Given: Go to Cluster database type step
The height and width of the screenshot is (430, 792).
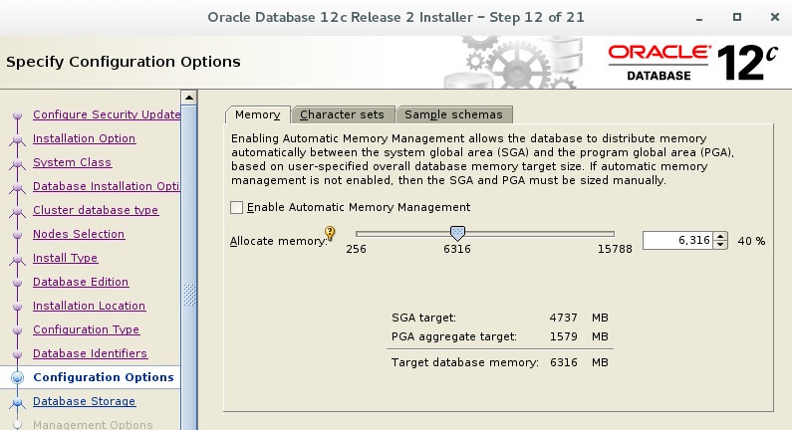Looking at the screenshot, I should point(96,210).
